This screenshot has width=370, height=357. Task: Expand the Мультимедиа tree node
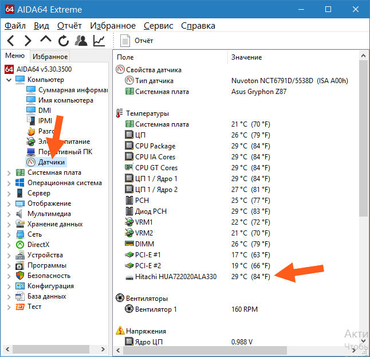9,214
